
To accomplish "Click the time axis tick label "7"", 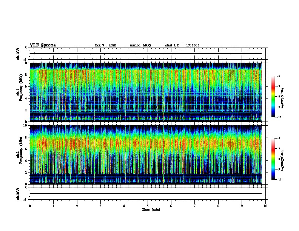I will [x=195, y=206].
